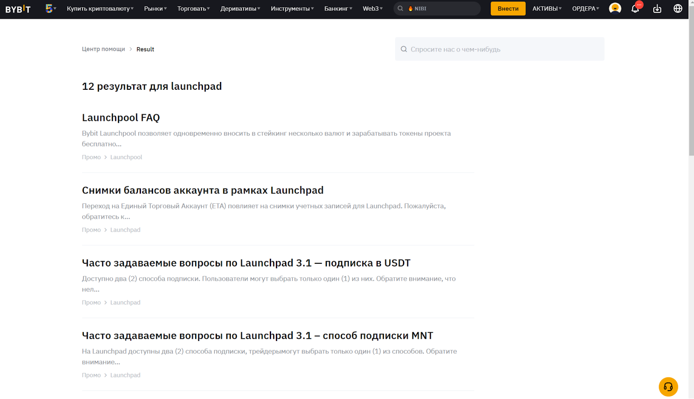Click the Bybit Launchpool позволяет description text
This screenshot has height=399, width=694.
(x=266, y=138)
